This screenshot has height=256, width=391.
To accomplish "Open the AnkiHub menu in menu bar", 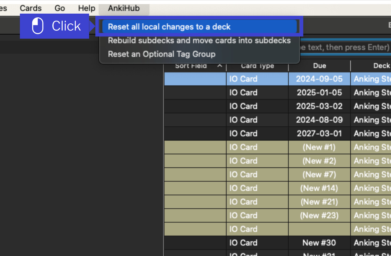I will (x=124, y=8).
